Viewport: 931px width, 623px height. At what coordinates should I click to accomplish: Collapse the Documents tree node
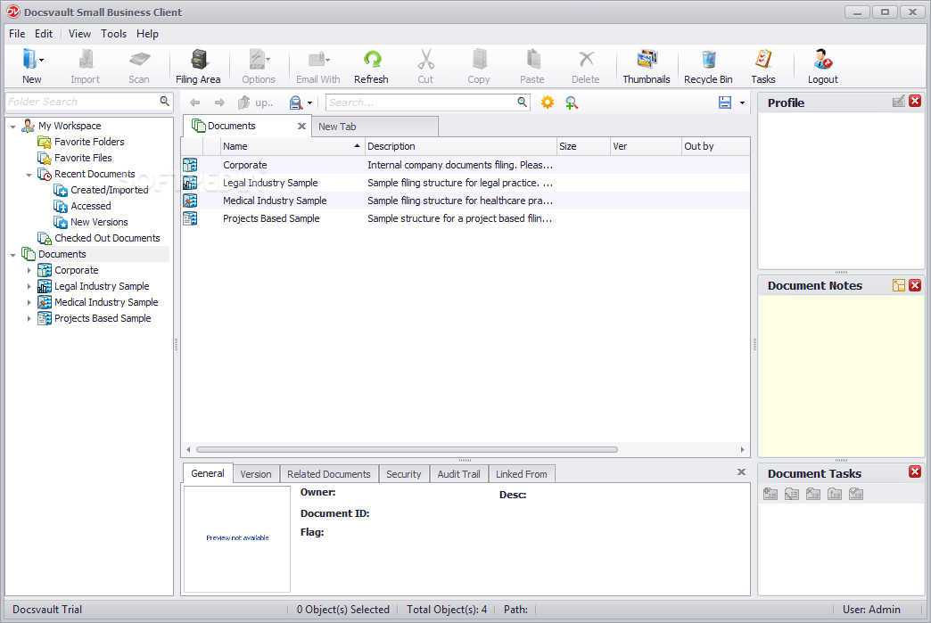(x=13, y=255)
